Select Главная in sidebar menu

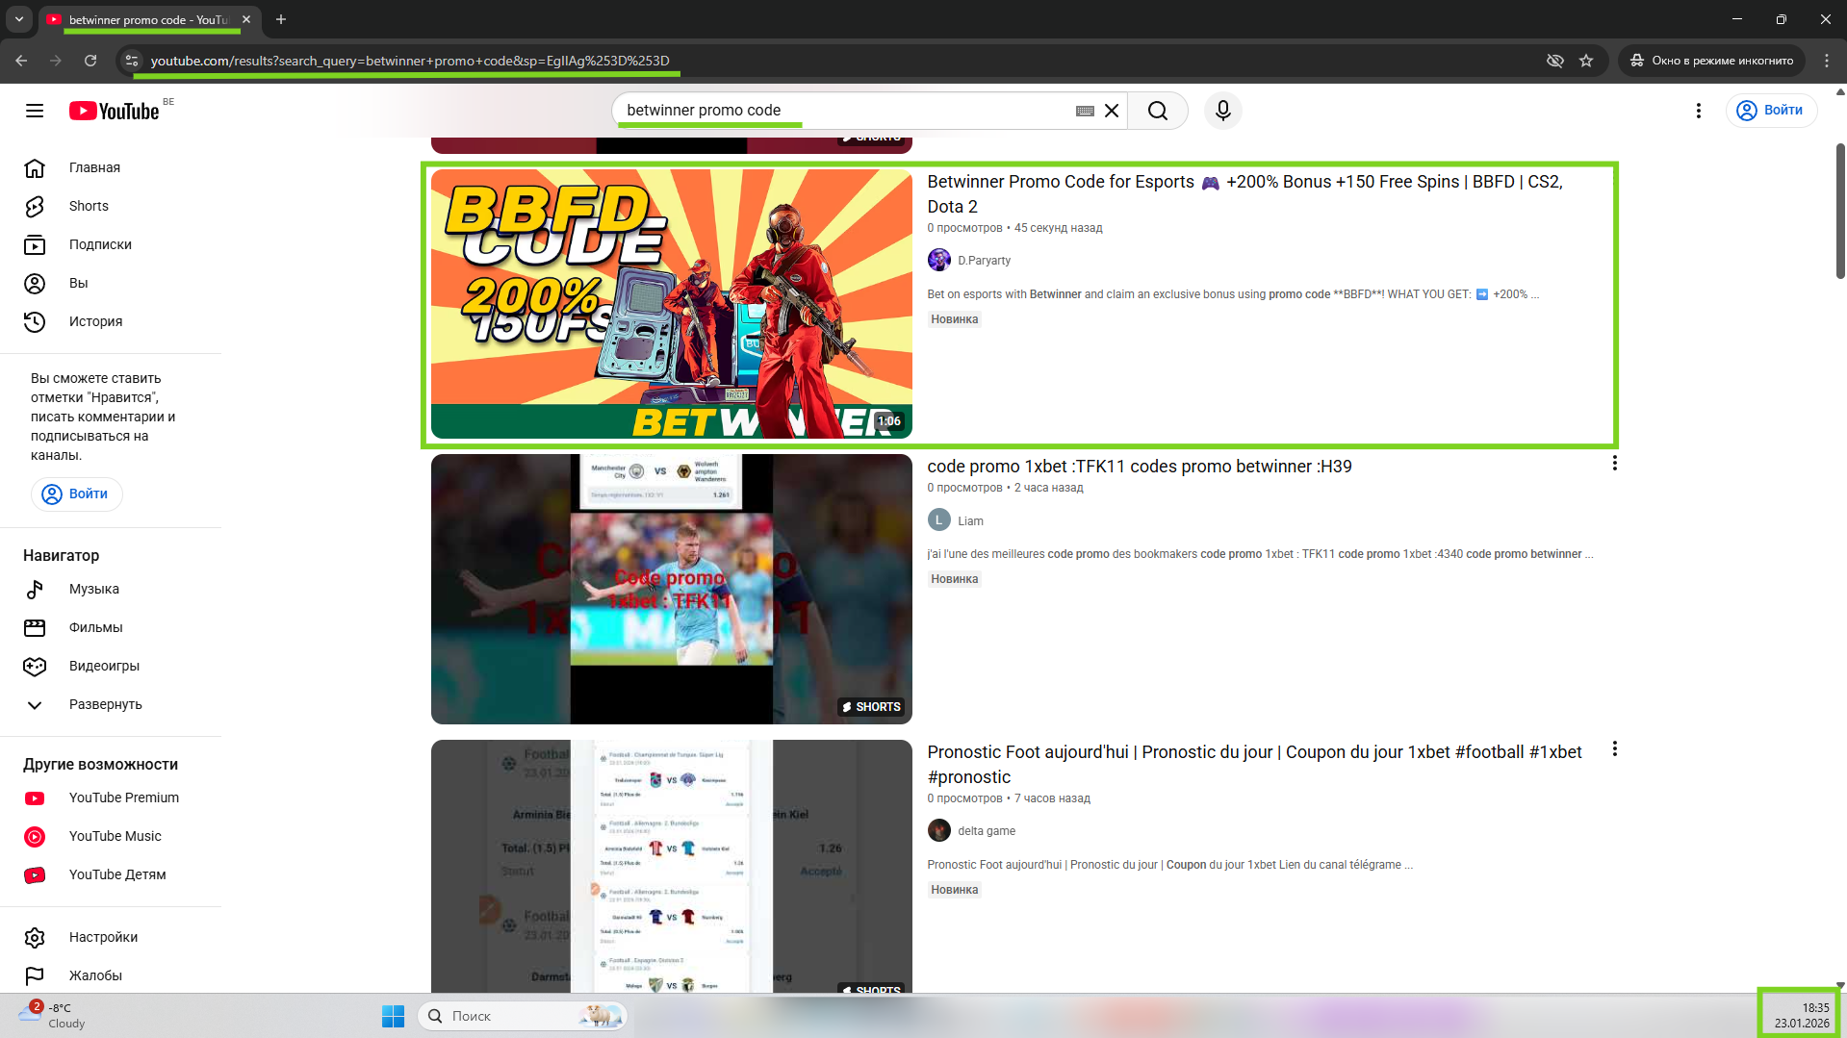pyautogui.click(x=94, y=168)
